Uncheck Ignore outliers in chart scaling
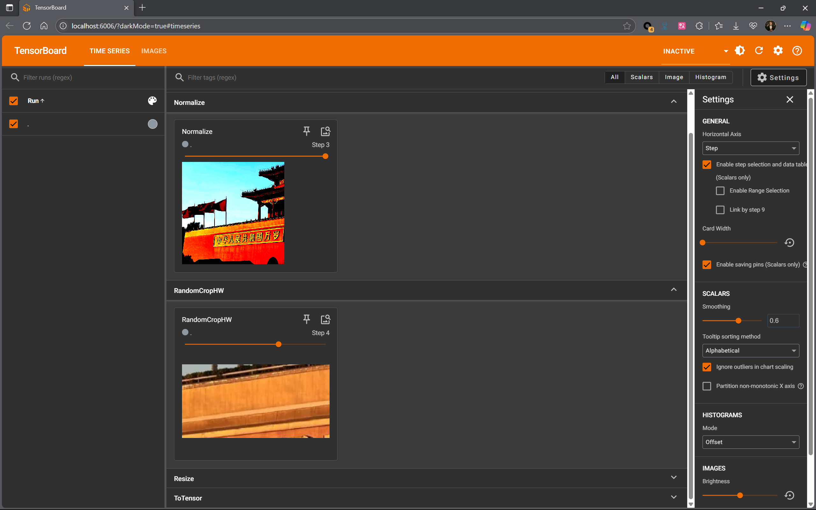The width and height of the screenshot is (816, 510). tap(707, 367)
